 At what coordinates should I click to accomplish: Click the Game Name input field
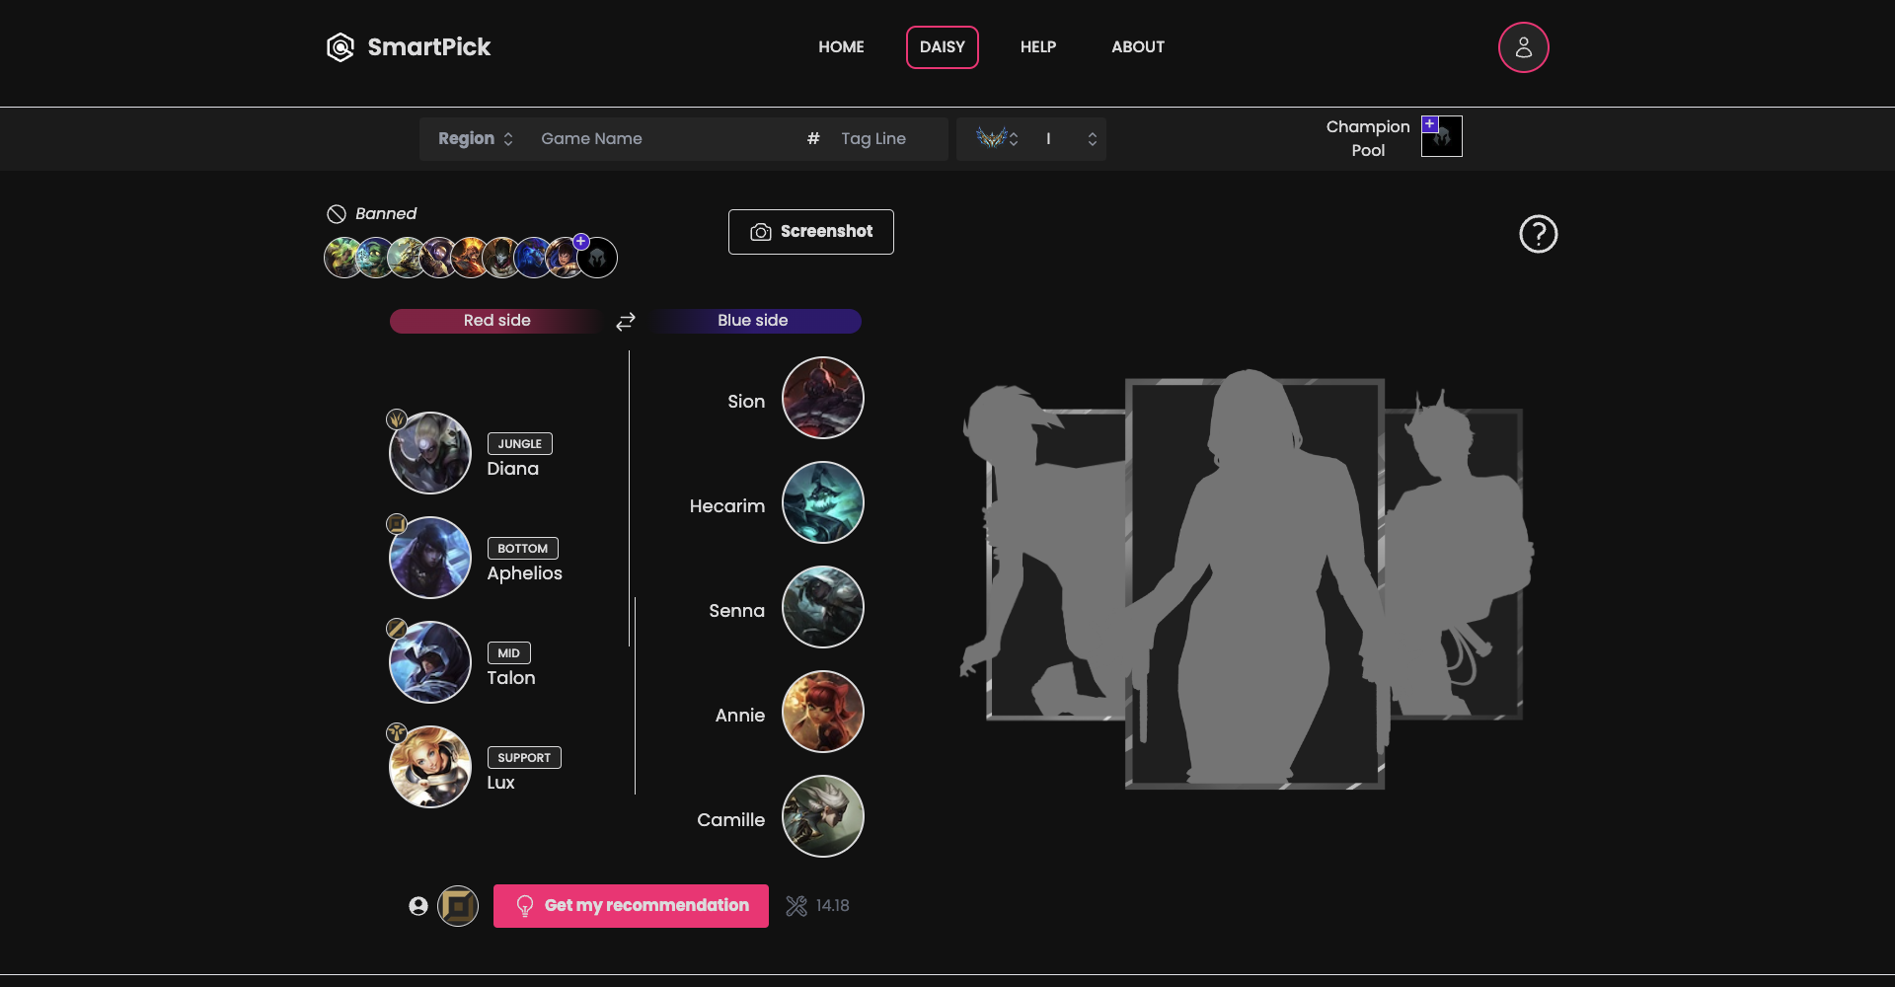pyautogui.click(x=661, y=139)
